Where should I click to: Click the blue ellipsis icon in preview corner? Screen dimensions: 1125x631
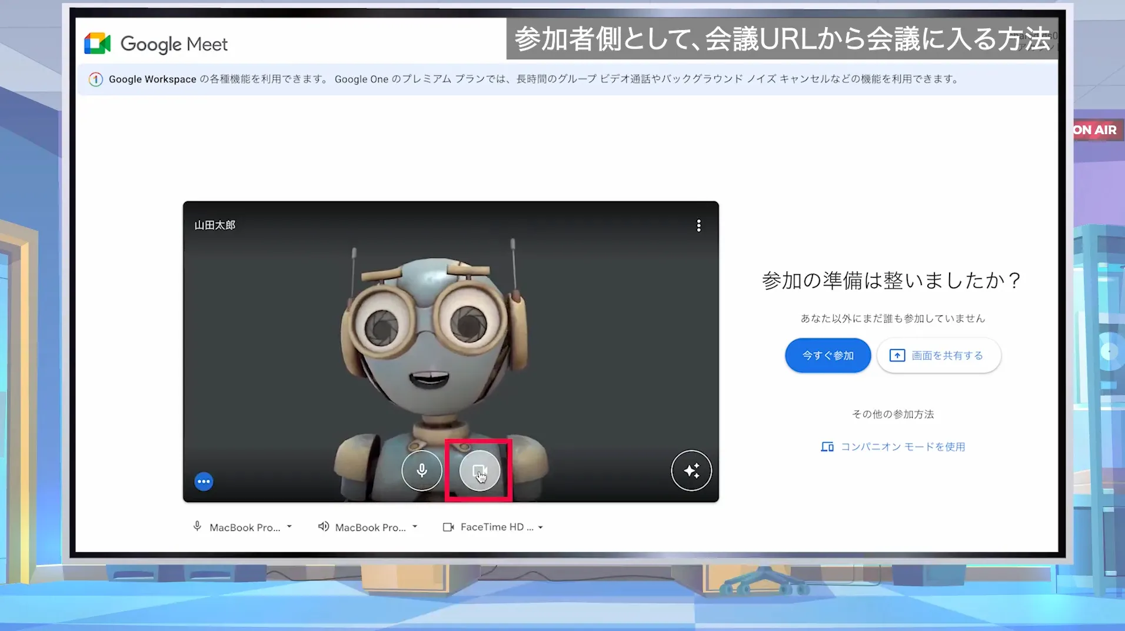[204, 481]
